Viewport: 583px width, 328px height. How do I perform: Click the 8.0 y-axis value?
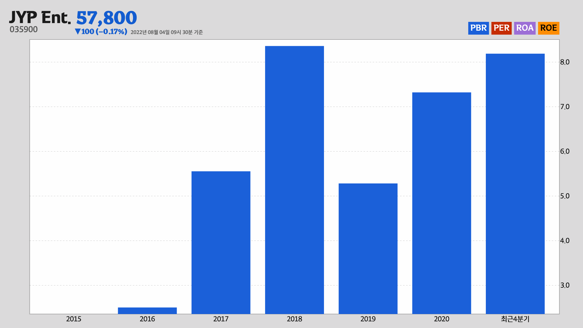565,62
